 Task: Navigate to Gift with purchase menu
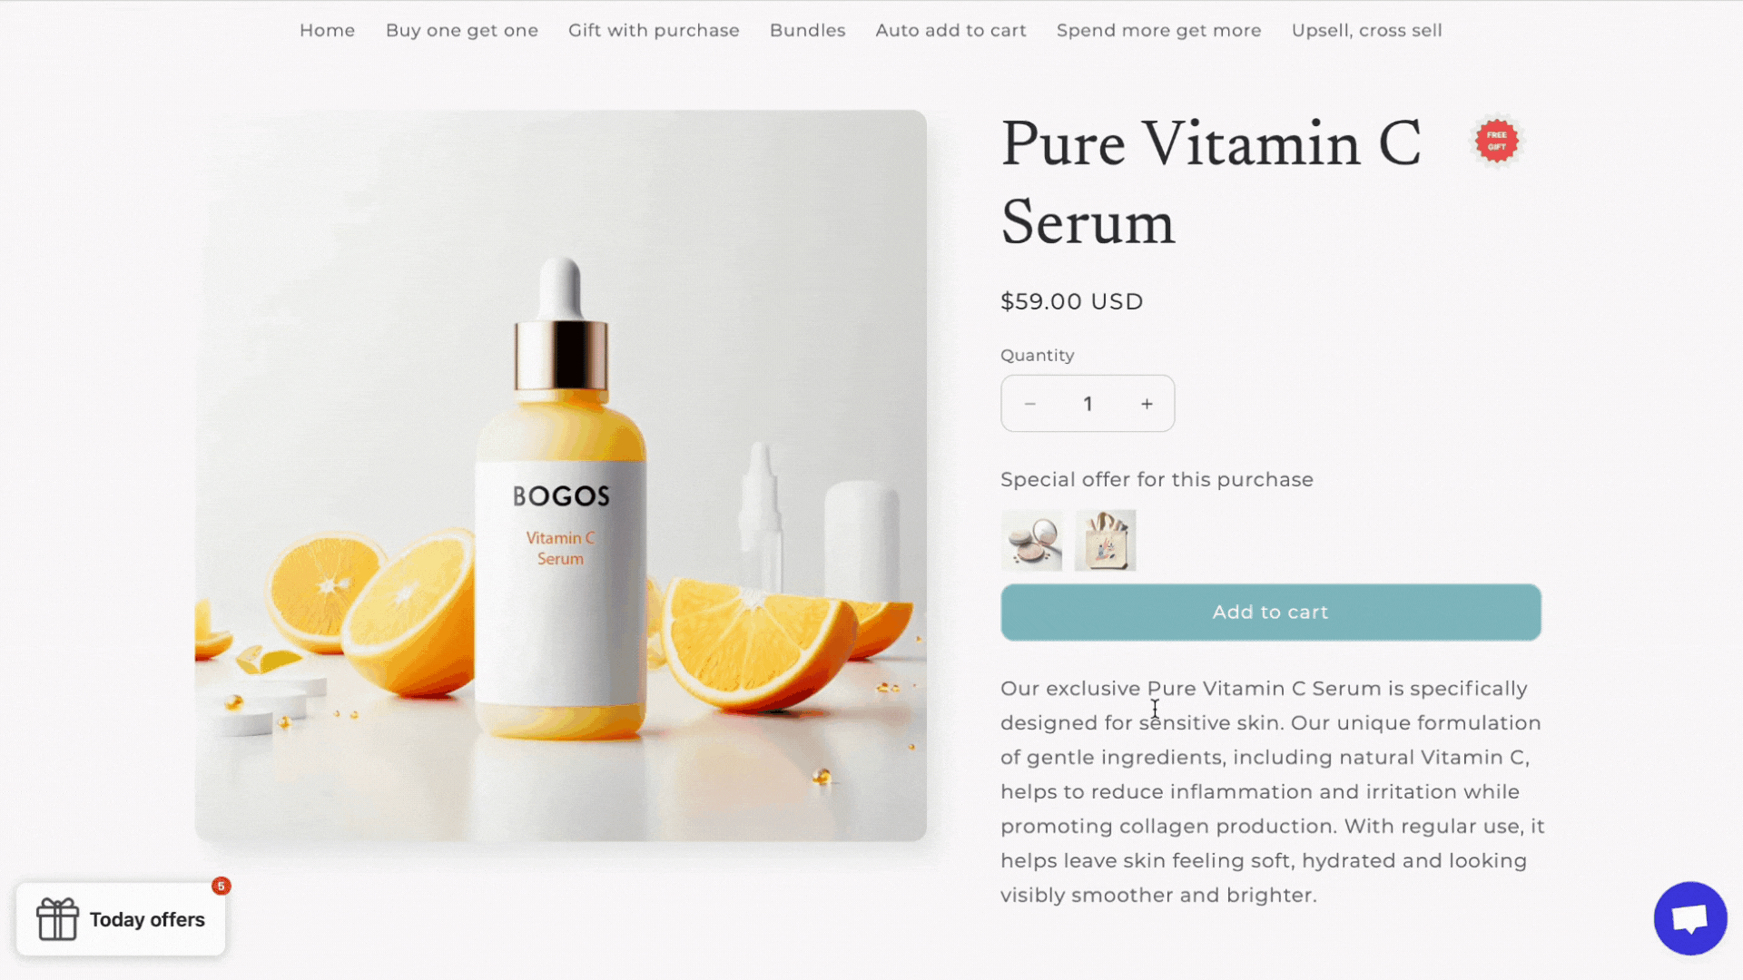(x=654, y=30)
